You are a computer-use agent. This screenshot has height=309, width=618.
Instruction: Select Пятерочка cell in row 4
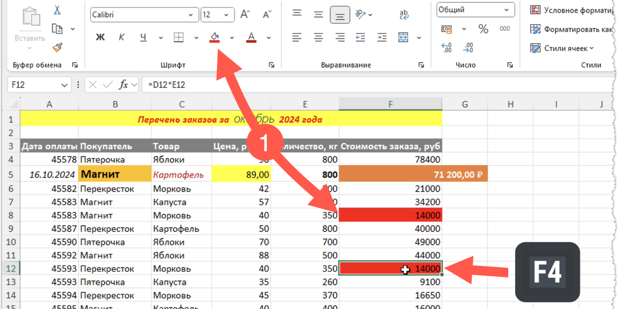point(114,160)
